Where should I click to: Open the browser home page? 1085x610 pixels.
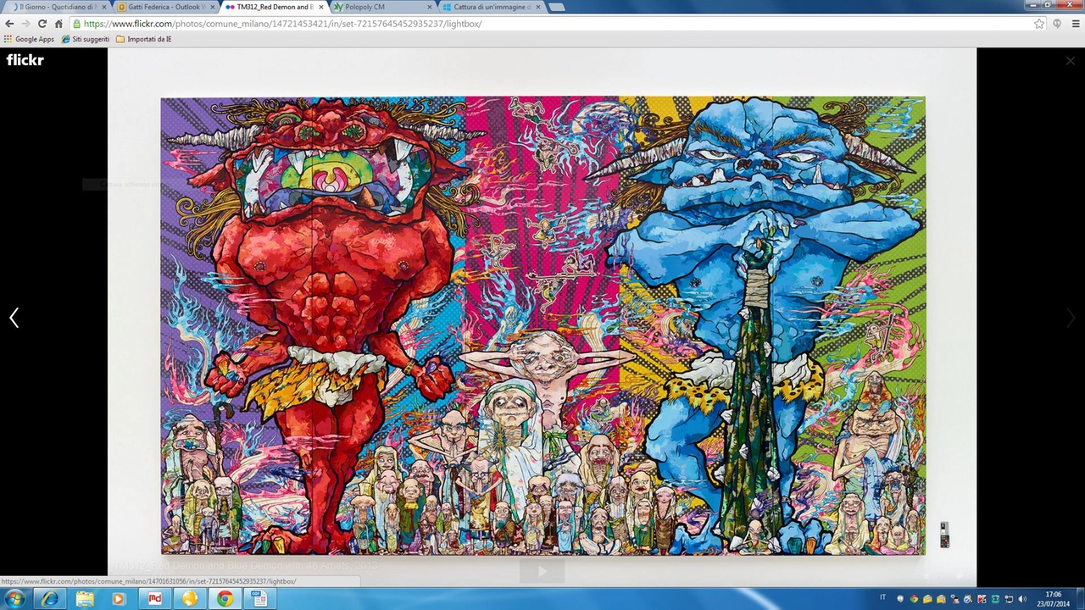click(58, 24)
